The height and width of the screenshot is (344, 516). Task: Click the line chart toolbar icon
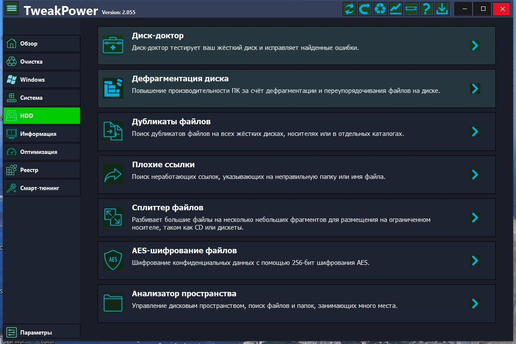click(x=396, y=9)
